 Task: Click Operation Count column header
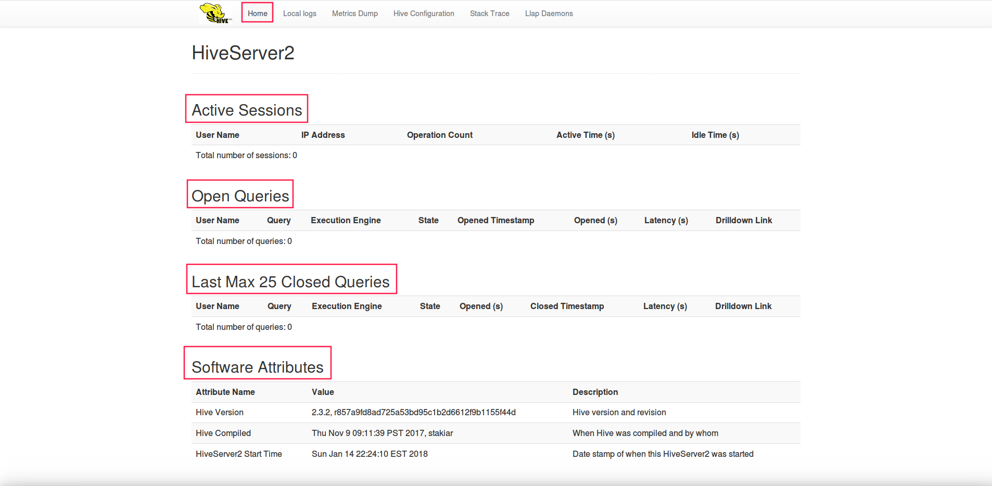point(440,135)
